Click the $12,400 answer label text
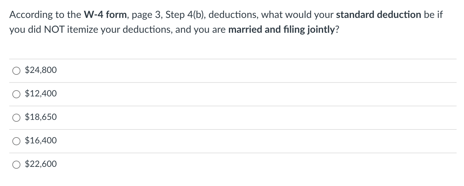This screenshot has height=186, width=464. pos(41,94)
